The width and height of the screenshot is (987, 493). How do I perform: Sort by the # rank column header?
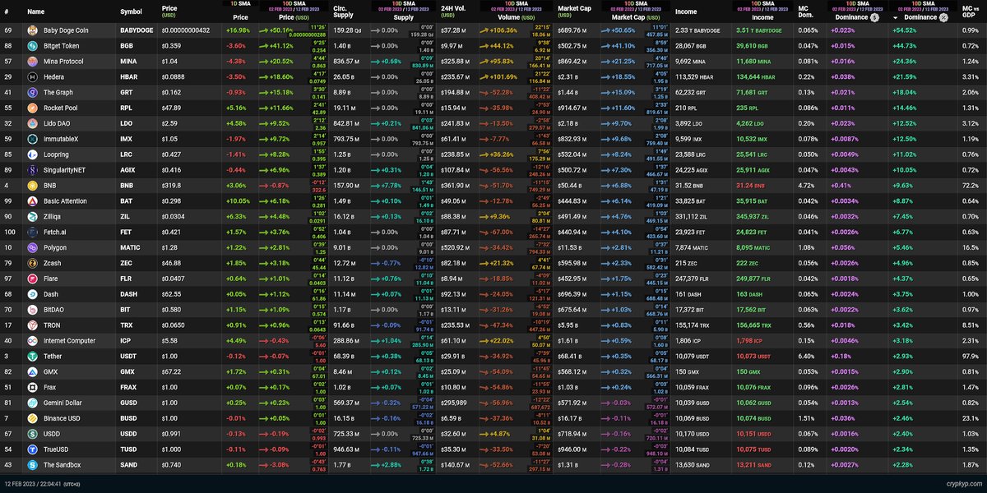[7, 12]
